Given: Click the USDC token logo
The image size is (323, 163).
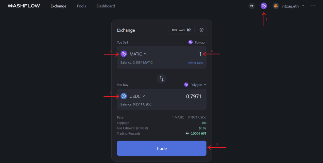Looking at the screenshot, I should (123, 96).
